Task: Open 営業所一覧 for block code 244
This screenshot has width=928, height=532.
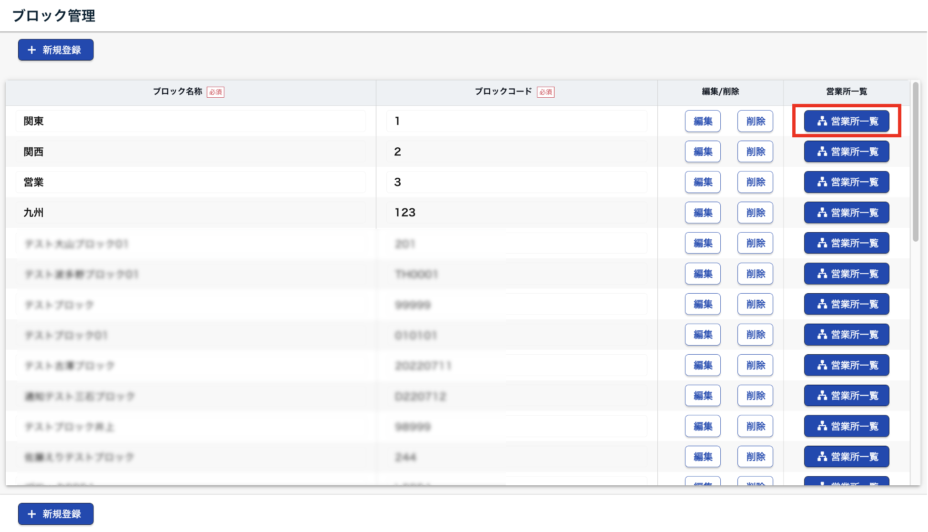Action: tap(847, 457)
